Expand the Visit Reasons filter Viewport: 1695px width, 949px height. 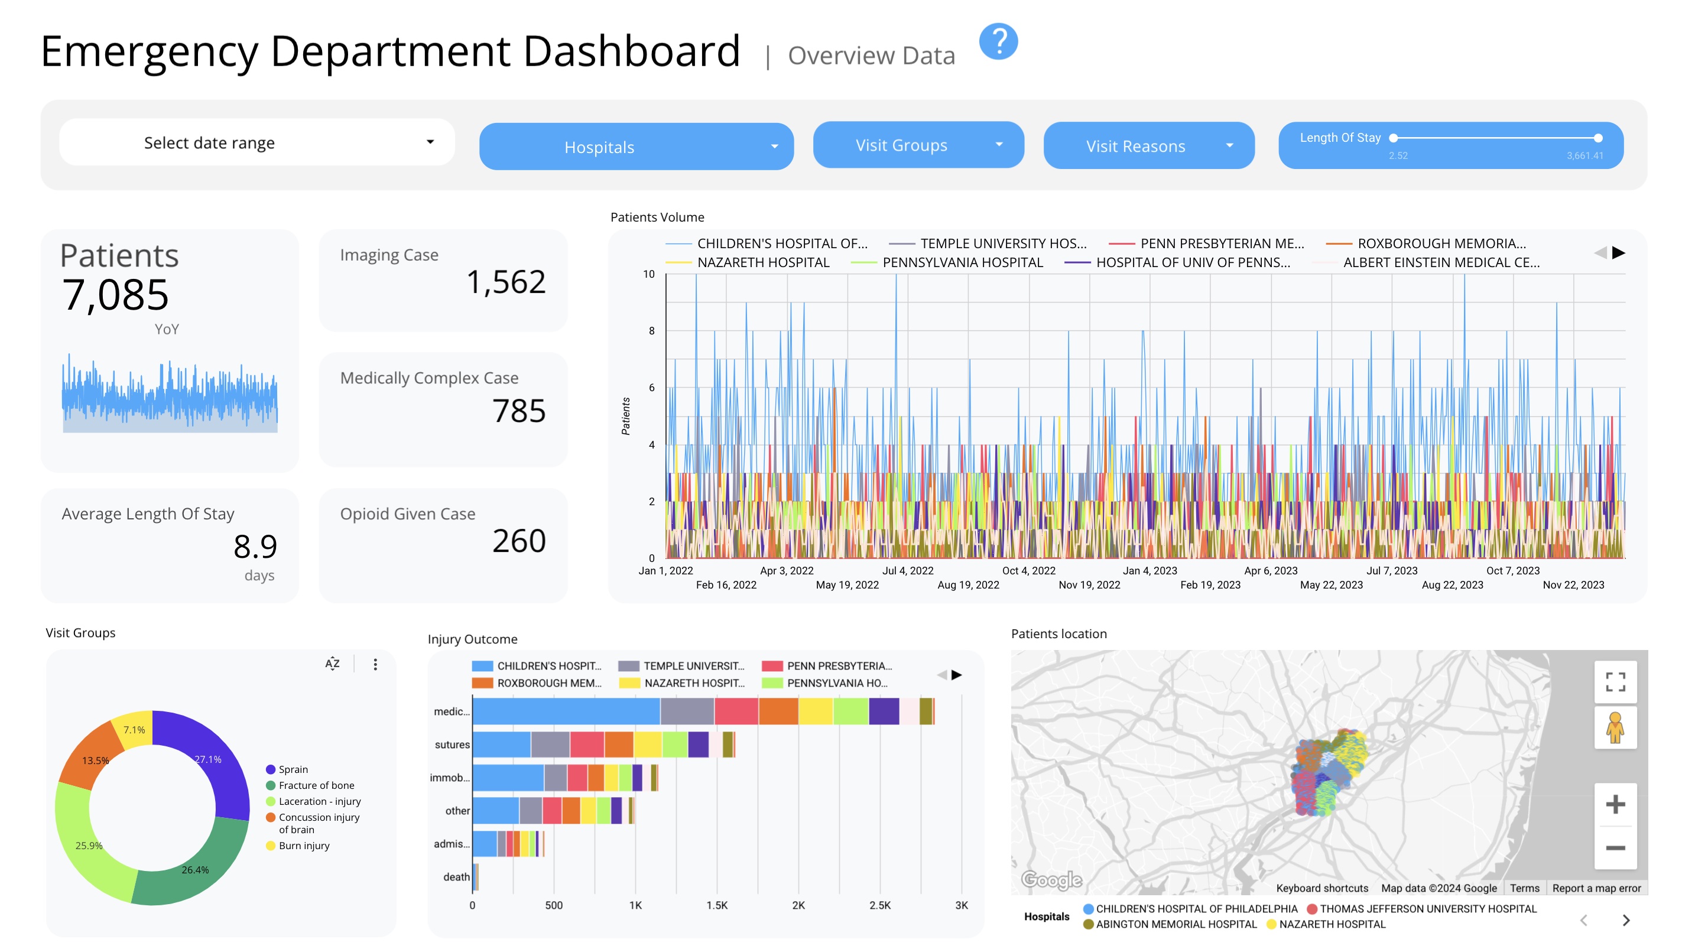(x=1149, y=146)
